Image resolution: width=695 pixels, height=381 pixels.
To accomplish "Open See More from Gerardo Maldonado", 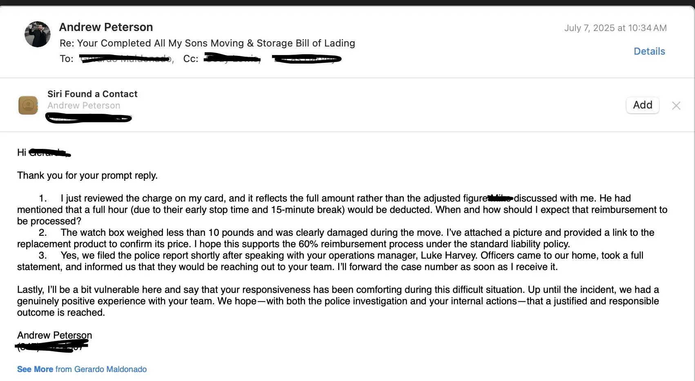I will tap(82, 369).
